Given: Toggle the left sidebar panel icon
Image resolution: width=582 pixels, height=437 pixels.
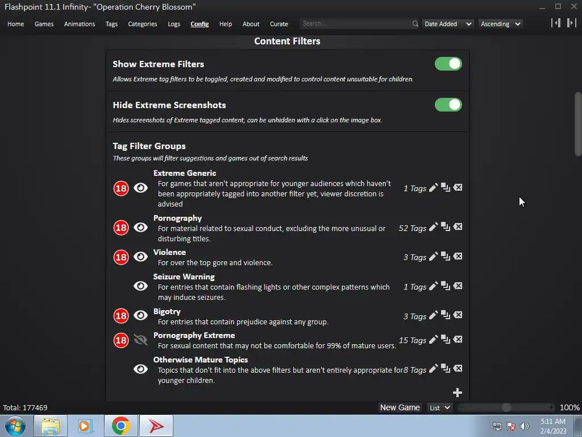Looking at the screenshot, I should 556,23.
